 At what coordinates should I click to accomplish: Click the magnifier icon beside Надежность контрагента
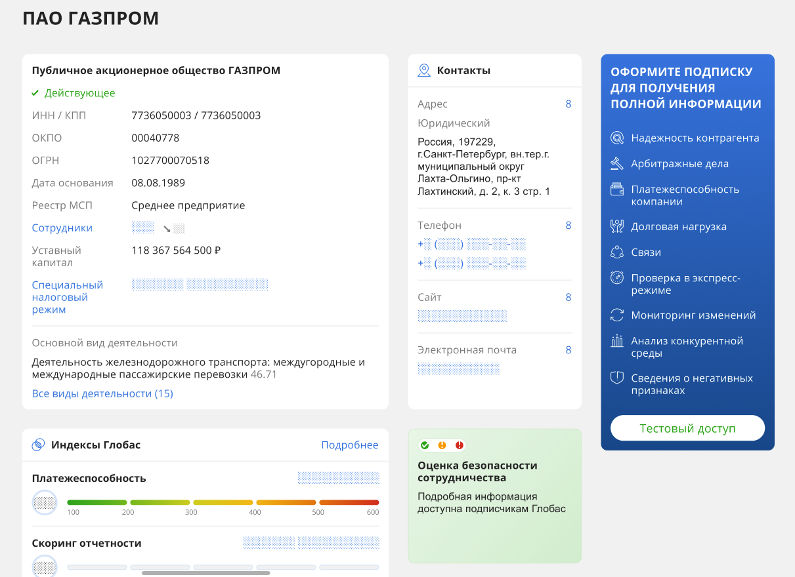click(x=616, y=138)
